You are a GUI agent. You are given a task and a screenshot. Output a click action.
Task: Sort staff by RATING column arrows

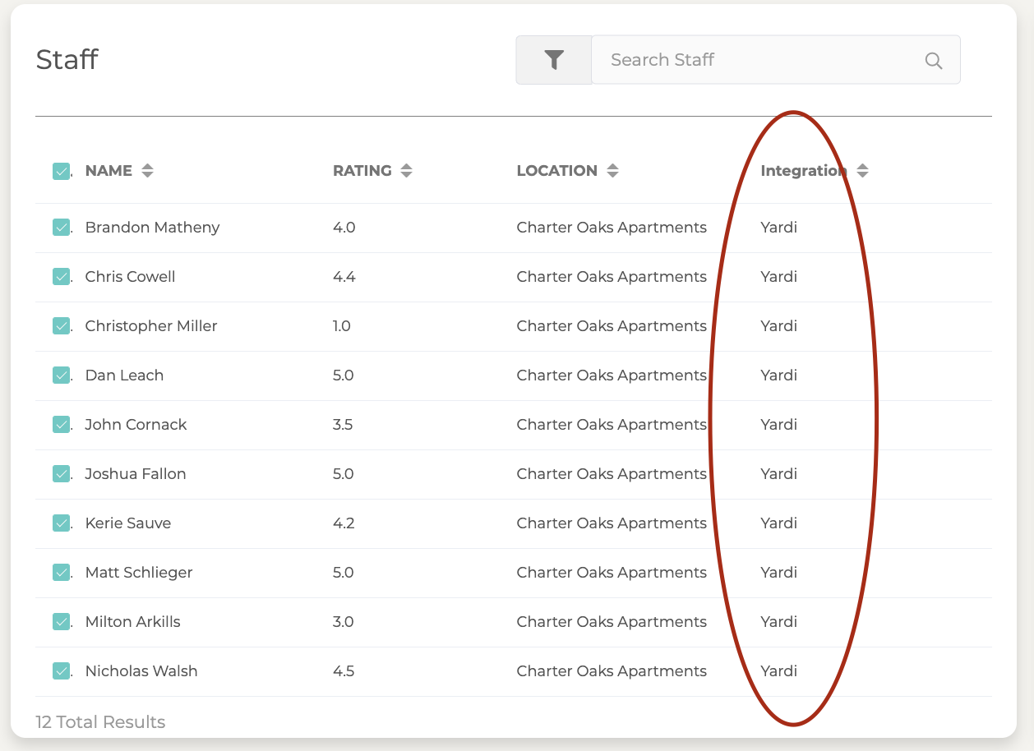click(406, 171)
